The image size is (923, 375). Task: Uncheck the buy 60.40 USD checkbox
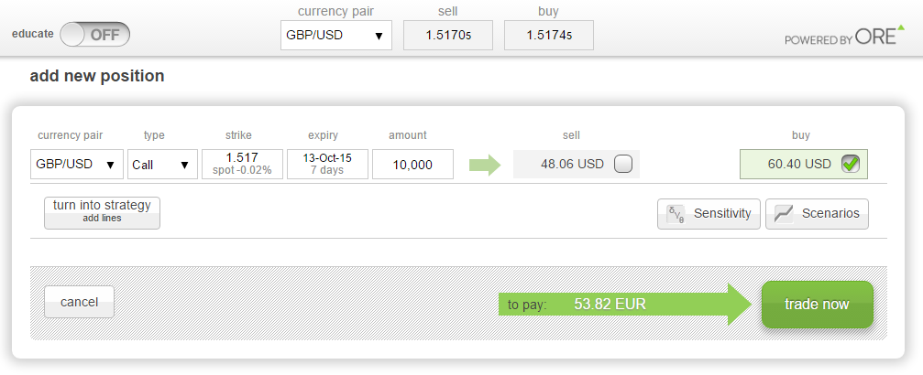(x=850, y=165)
